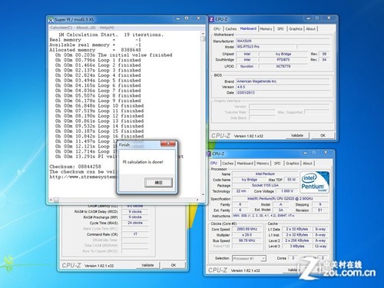This screenshot has height=288, width=384.
Task: Open Graphics tab in bottom-right CPU-Z window
Action: (x=293, y=164)
